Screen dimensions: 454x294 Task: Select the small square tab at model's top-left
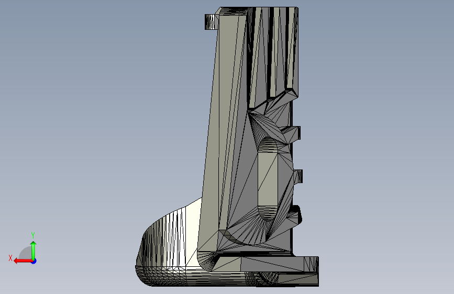tap(212, 21)
